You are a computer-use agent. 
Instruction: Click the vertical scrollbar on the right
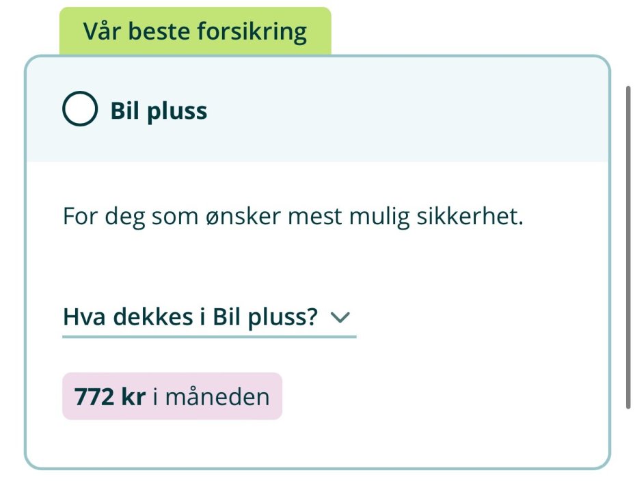click(628, 246)
